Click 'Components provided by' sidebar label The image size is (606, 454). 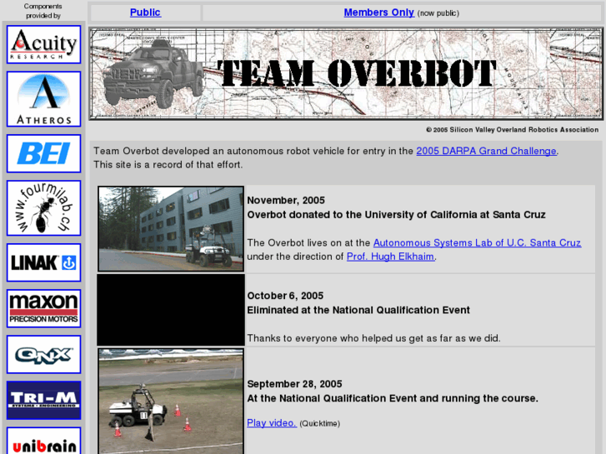(x=43, y=11)
